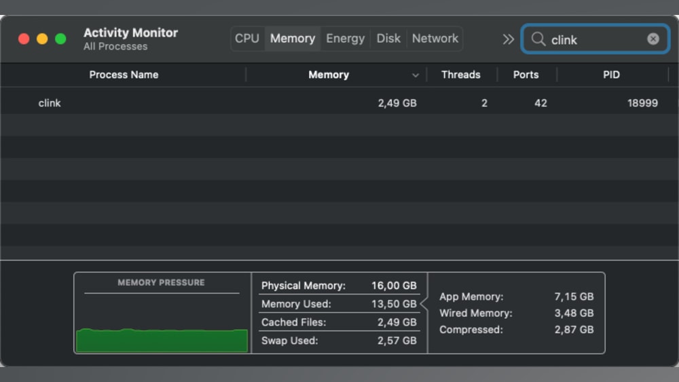This screenshot has width=679, height=382.
Task: Click Ports value 42
Action: point(540,103)
